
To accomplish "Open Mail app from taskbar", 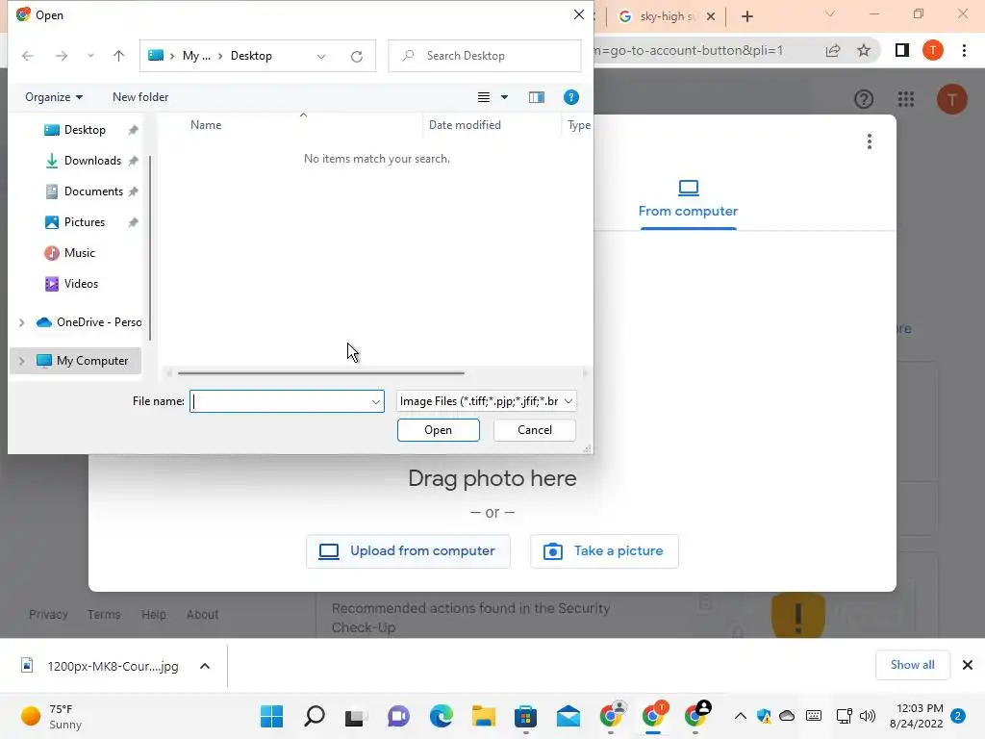I will (568, 716).
